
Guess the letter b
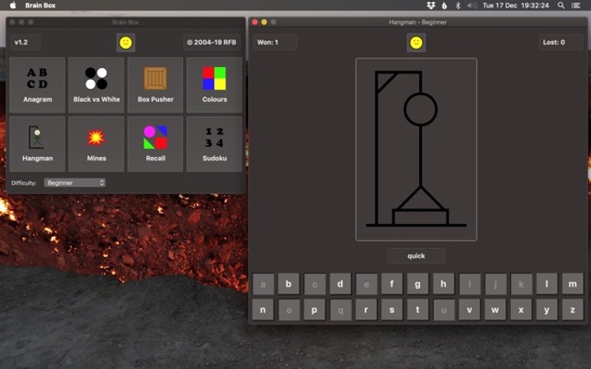(x=289, y=283)
